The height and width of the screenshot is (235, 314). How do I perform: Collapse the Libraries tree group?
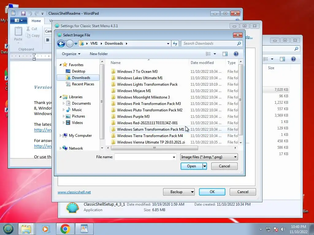tap(60, 97)
